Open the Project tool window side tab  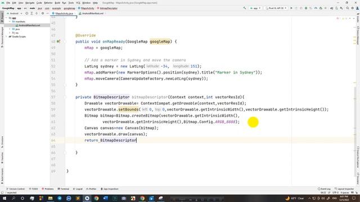(x=2, y=17)
